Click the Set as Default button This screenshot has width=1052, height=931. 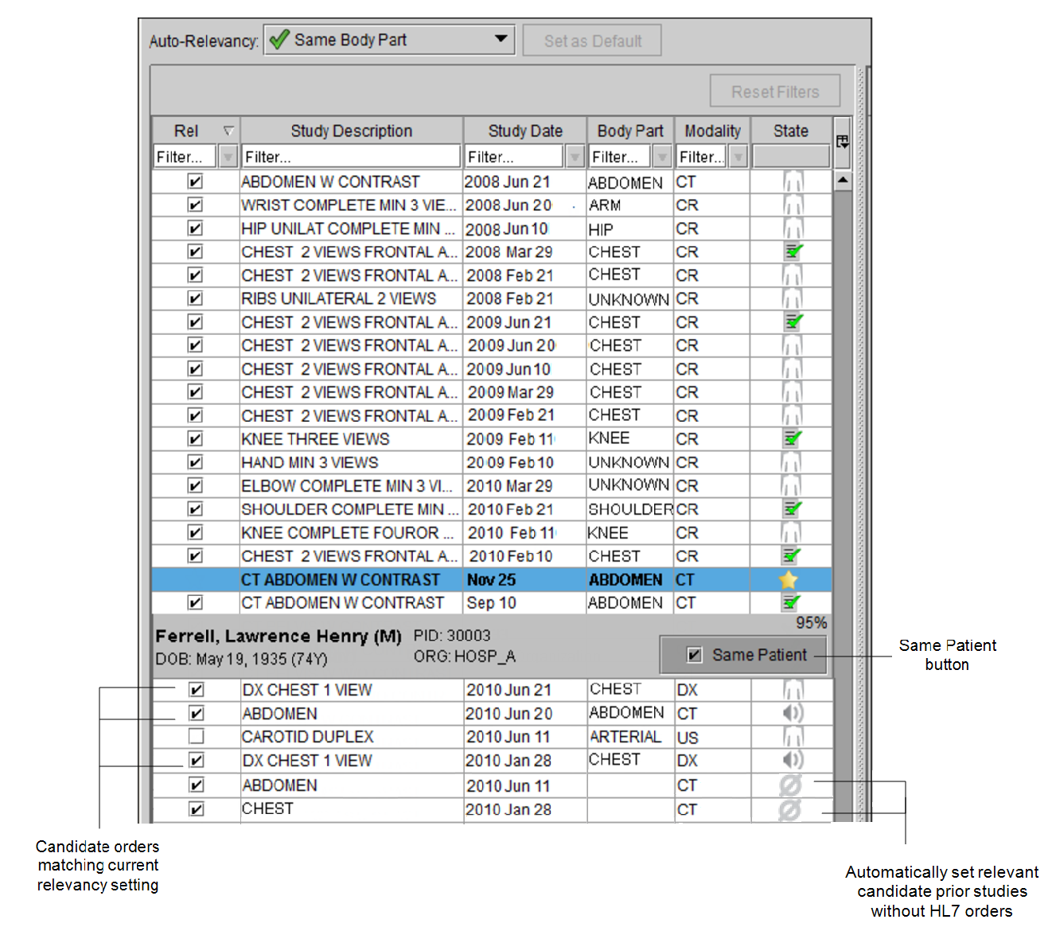[x=592, y=41]
